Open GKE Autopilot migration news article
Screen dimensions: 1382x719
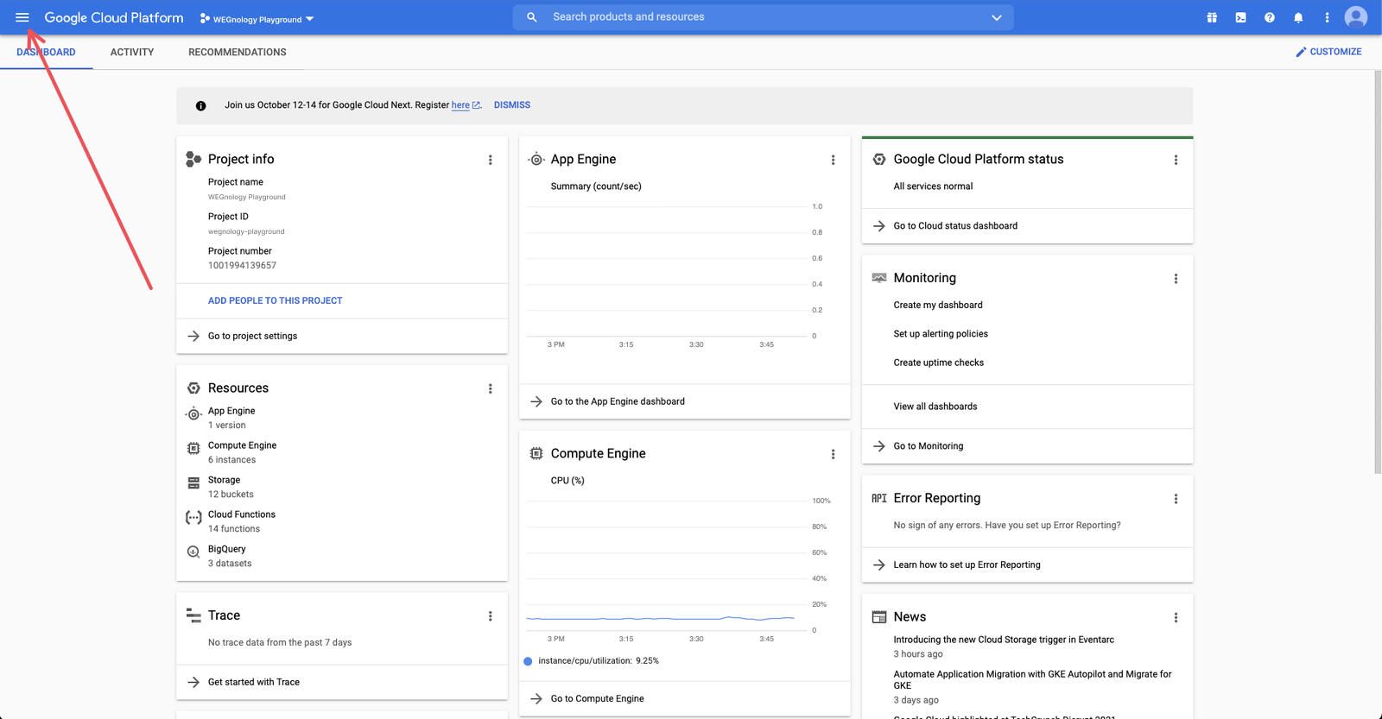(1032, 679)
